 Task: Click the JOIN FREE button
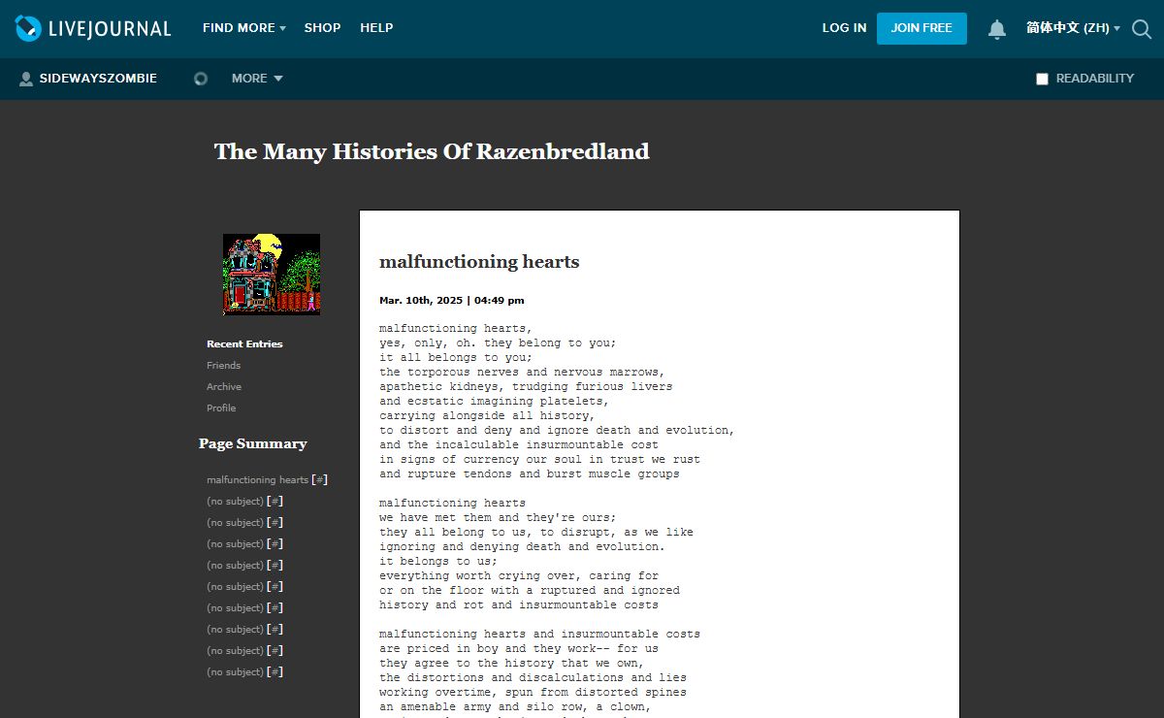pos(921,28)
